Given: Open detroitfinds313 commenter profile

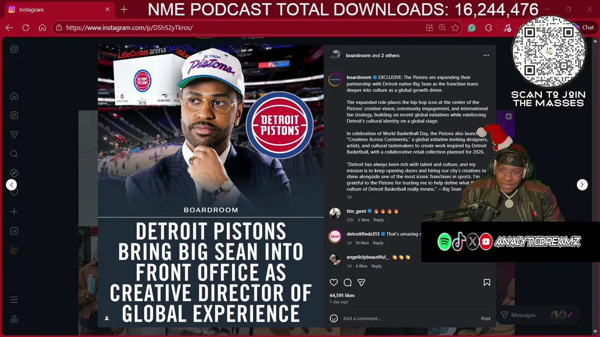Looking at the screenshot, I should pyautogui.click(x=363, y=234).
